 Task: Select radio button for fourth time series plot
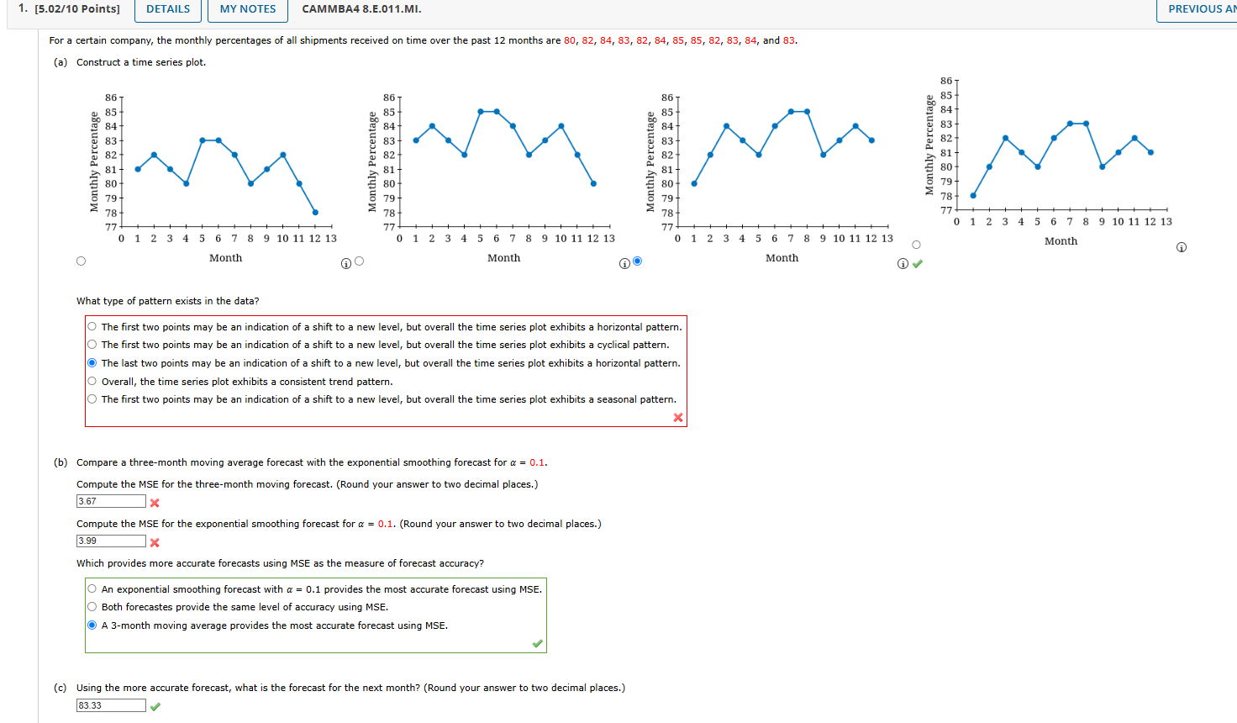click(916, 245)
